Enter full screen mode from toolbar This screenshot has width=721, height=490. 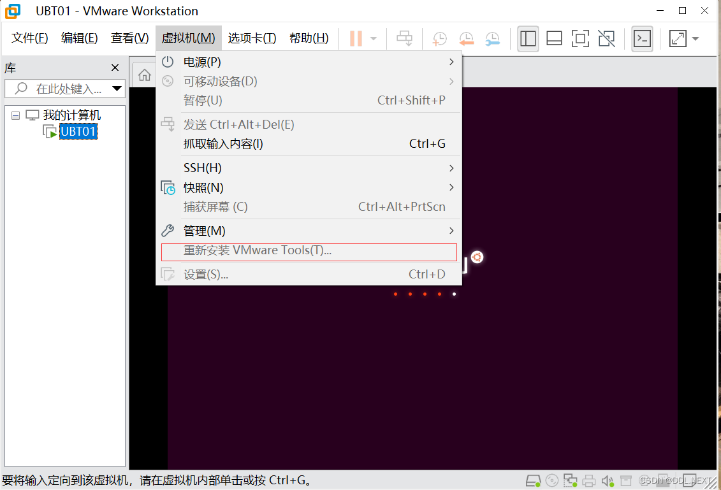coord(580,39)
